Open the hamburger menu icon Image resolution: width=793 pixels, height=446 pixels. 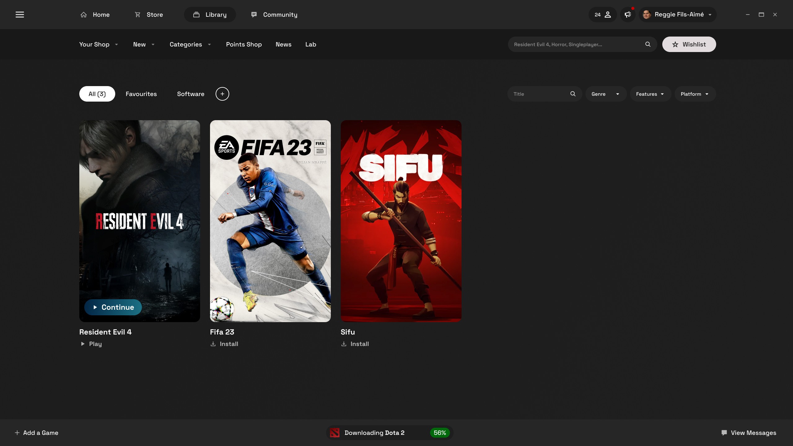click(20, 15)
